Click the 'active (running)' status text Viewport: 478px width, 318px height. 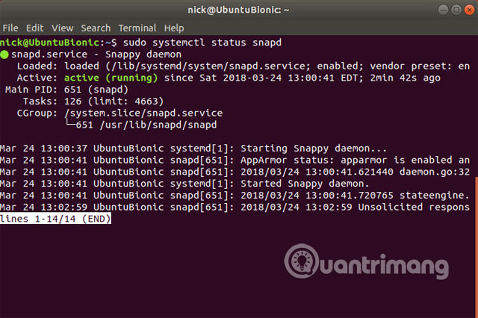click(111, 78)
